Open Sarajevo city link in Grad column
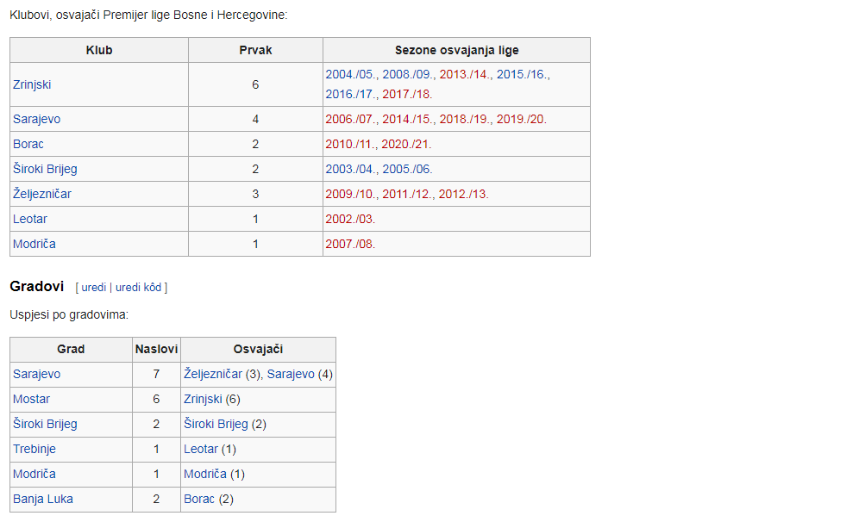The height and width of the screenshot is (522, 859). tap(37, 374)
